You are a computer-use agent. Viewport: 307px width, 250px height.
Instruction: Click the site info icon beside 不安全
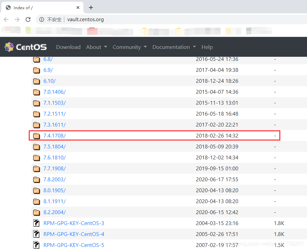tap(41, 19)
